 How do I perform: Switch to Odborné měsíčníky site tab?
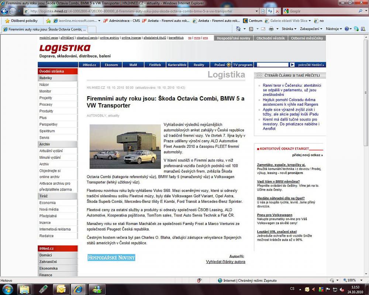tap(307, 38)
